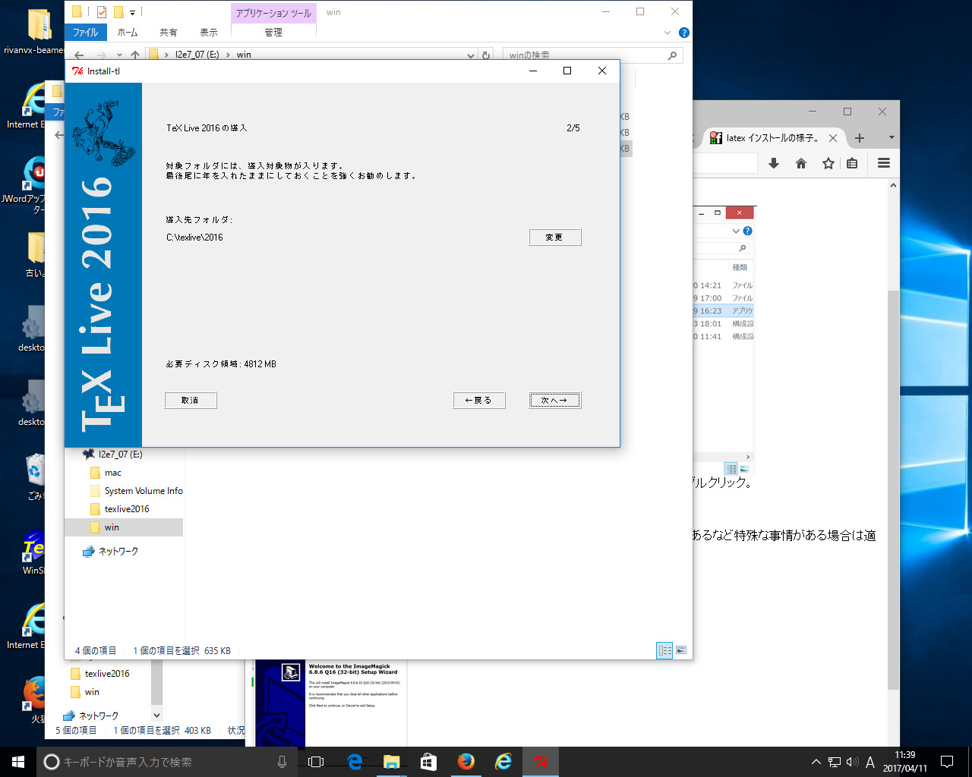Click the scroll-down arrow in back Explorer tree

[x=157, y=715]
